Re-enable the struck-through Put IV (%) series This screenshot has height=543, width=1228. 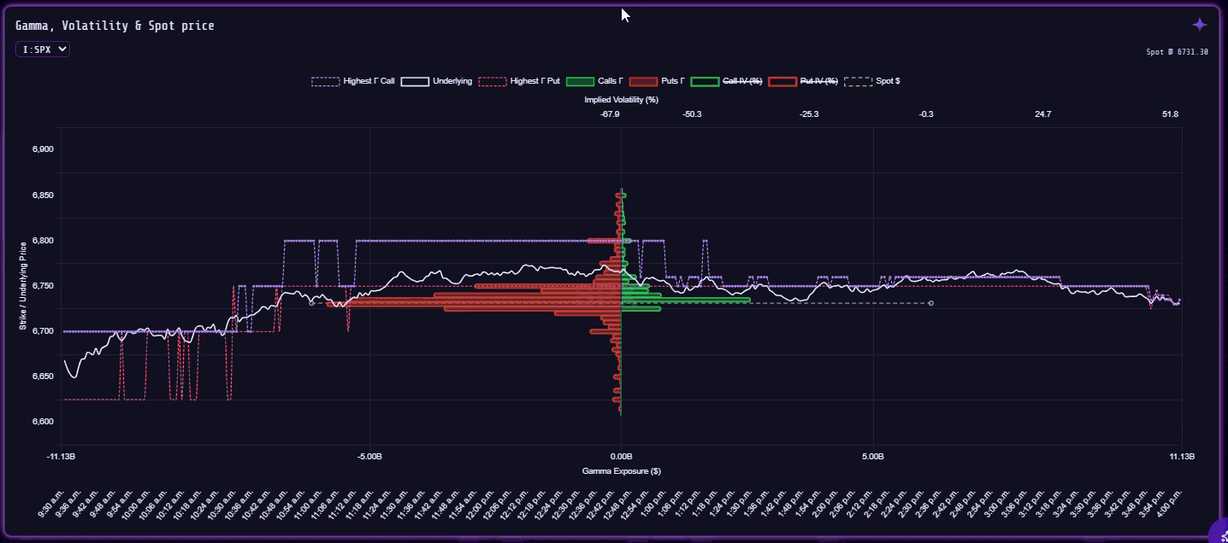coord(821,81)
